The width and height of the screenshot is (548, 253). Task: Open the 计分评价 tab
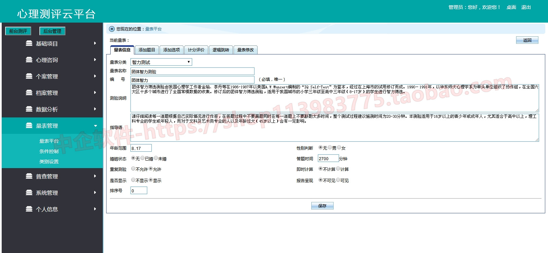point(196,50)
